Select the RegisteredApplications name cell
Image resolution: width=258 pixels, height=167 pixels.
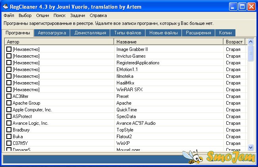click(x=138, y=63)
